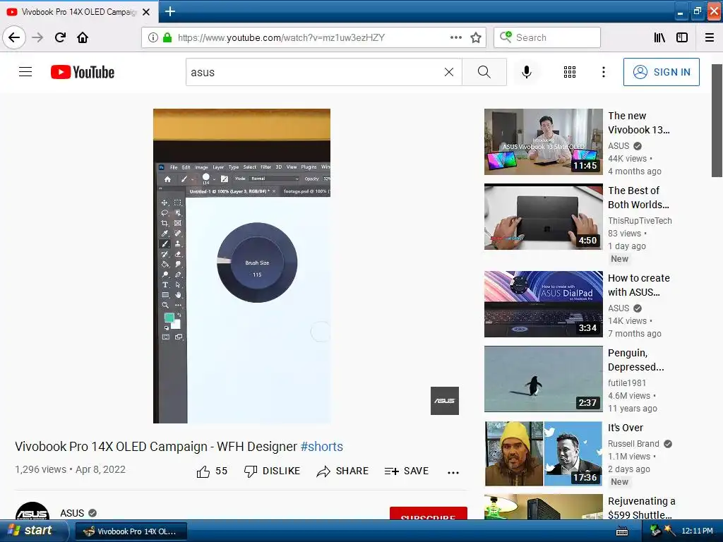The image size is (723, 542).
Task: Toggle the browser sidebar icon
Action: (x=682, y=37)
